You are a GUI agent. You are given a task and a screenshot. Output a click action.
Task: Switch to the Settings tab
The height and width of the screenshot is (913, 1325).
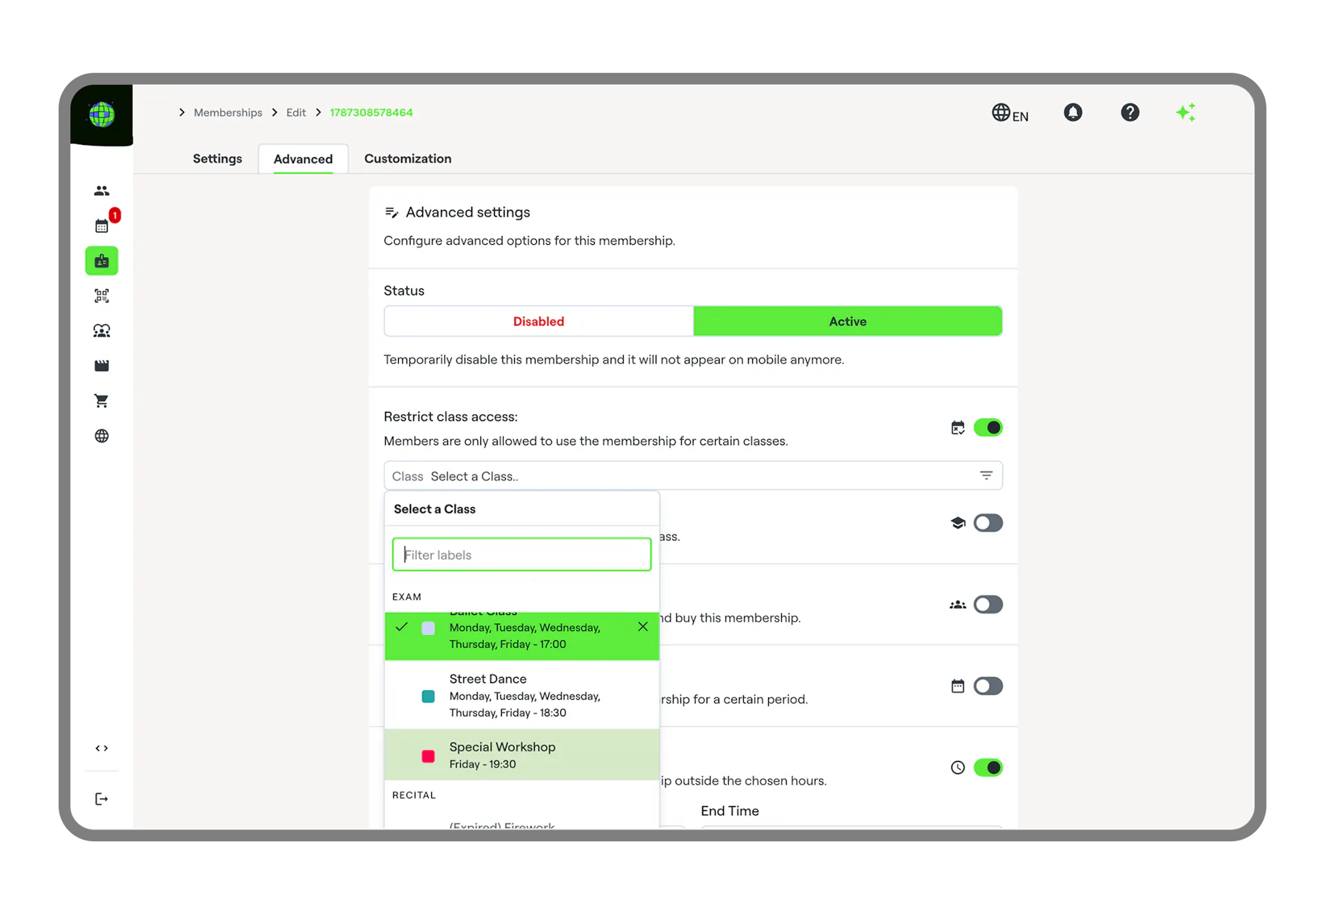[217, 159]
